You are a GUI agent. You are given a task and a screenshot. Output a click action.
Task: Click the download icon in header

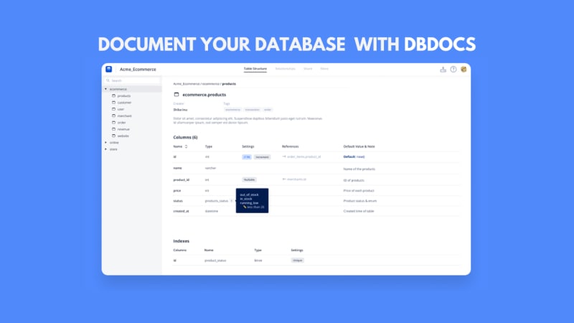443,69
